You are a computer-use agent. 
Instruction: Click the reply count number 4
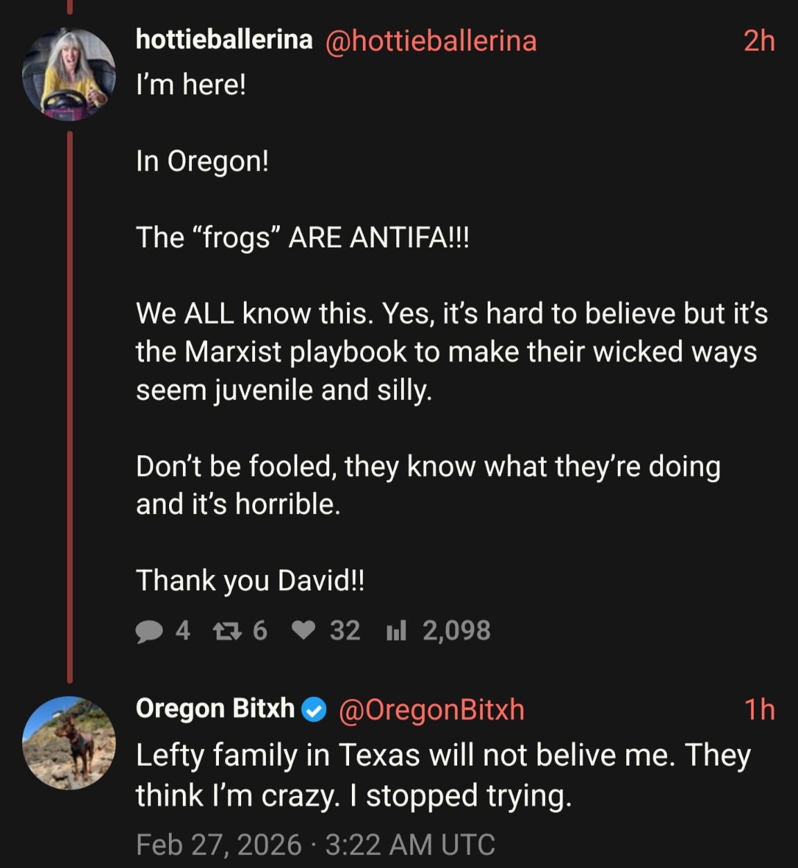coord(182,630)
